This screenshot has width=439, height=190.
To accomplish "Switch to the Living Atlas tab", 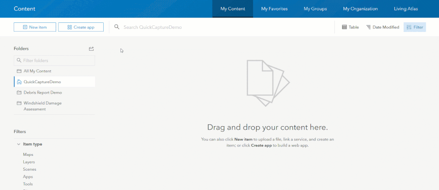I will click(x=406, y=9).
